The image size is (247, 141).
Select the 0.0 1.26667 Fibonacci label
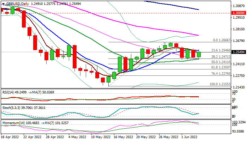tap(222, 40)
